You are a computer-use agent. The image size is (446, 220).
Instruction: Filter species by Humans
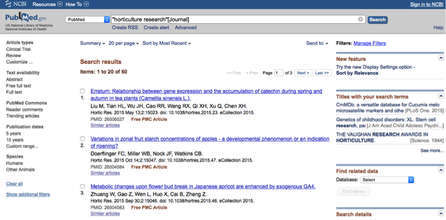click(x=14, y=163)
